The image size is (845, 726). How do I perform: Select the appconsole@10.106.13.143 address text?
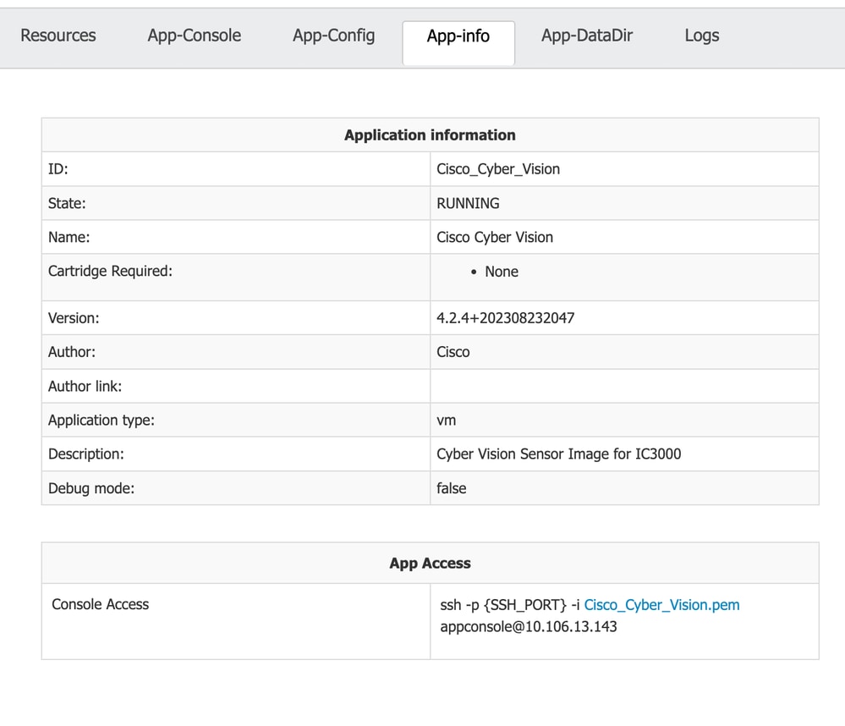point(529,626)
